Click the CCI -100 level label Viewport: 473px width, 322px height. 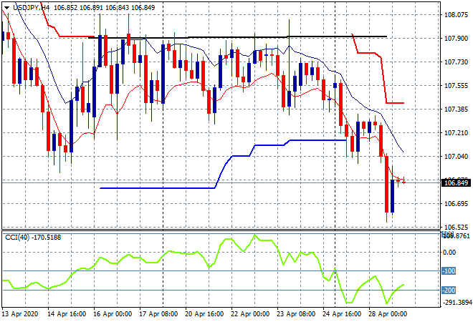449,270
